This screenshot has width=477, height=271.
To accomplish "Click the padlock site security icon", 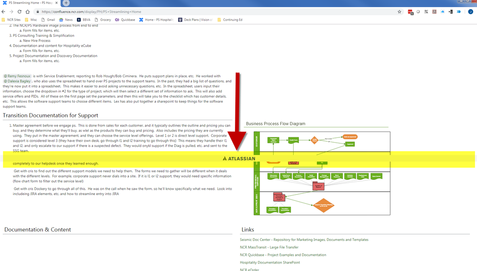I will point(38,11).
